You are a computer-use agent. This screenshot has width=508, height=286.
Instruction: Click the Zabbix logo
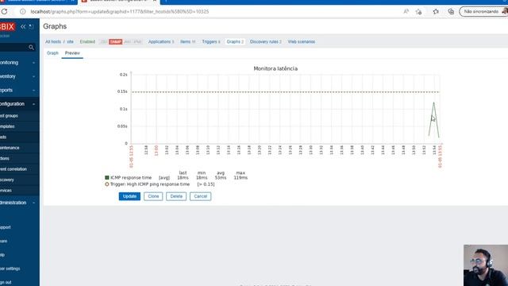pyautogui.click(x=7, y=26)
